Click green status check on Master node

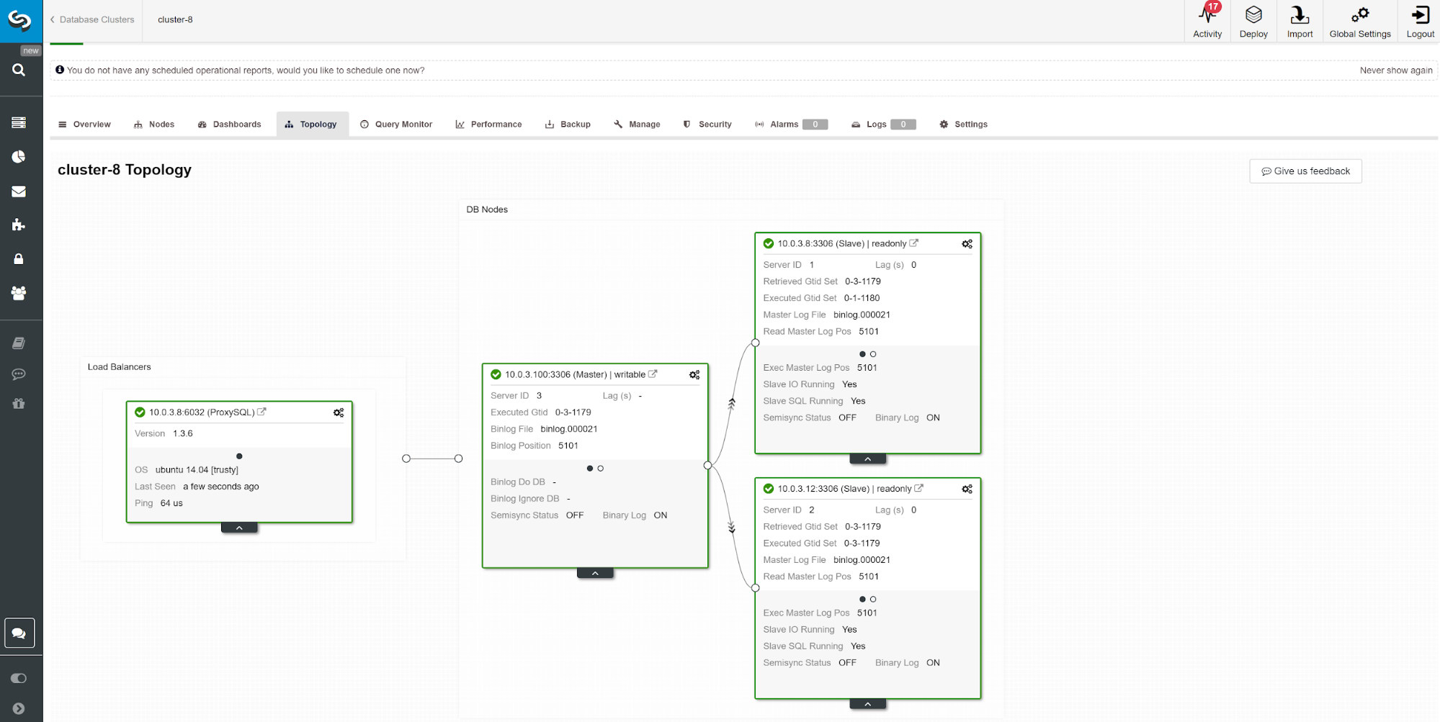496,374
